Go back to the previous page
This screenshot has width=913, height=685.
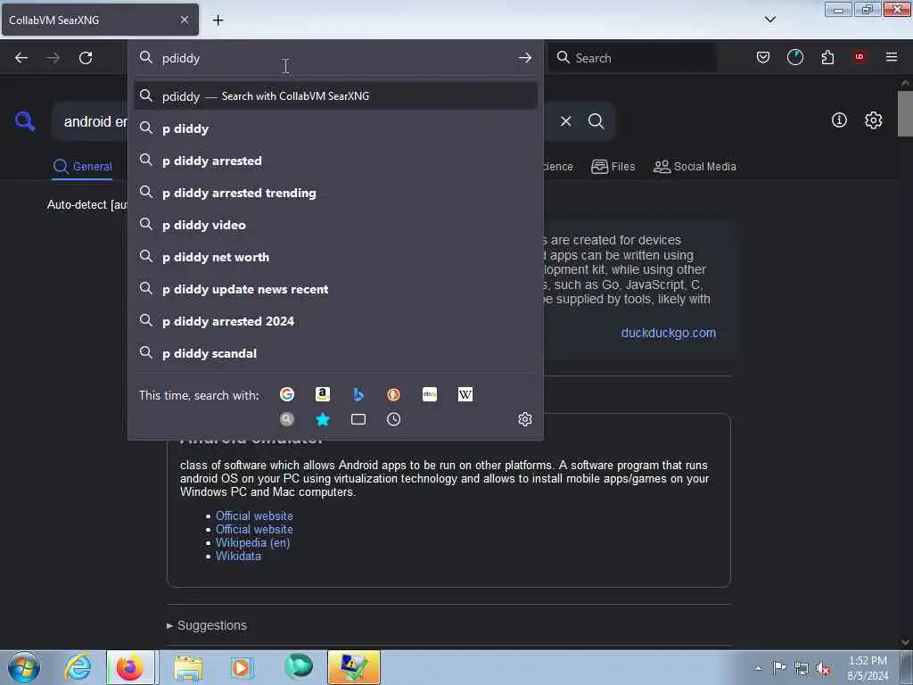tap(21, 58)
